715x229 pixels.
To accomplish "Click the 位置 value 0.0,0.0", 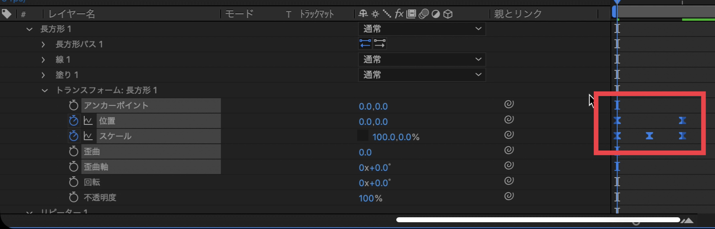I will pyautogui.click(x=373, y=122).
